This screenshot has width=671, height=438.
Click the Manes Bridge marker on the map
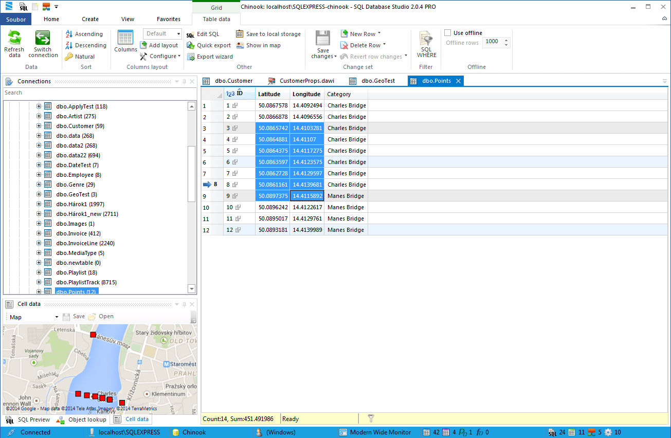pyautogui.click(x=93, y=335)
